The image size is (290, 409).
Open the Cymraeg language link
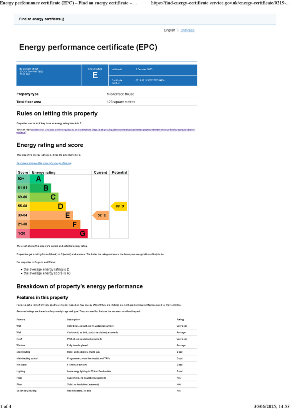point(187,30)
